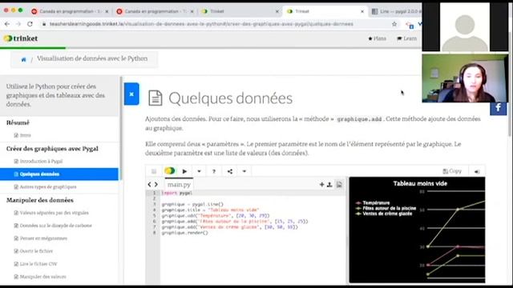The width and height of the screenshot is (513, 288).
Task: Close lesson panel with blue X button
Action: pos(131,94)
